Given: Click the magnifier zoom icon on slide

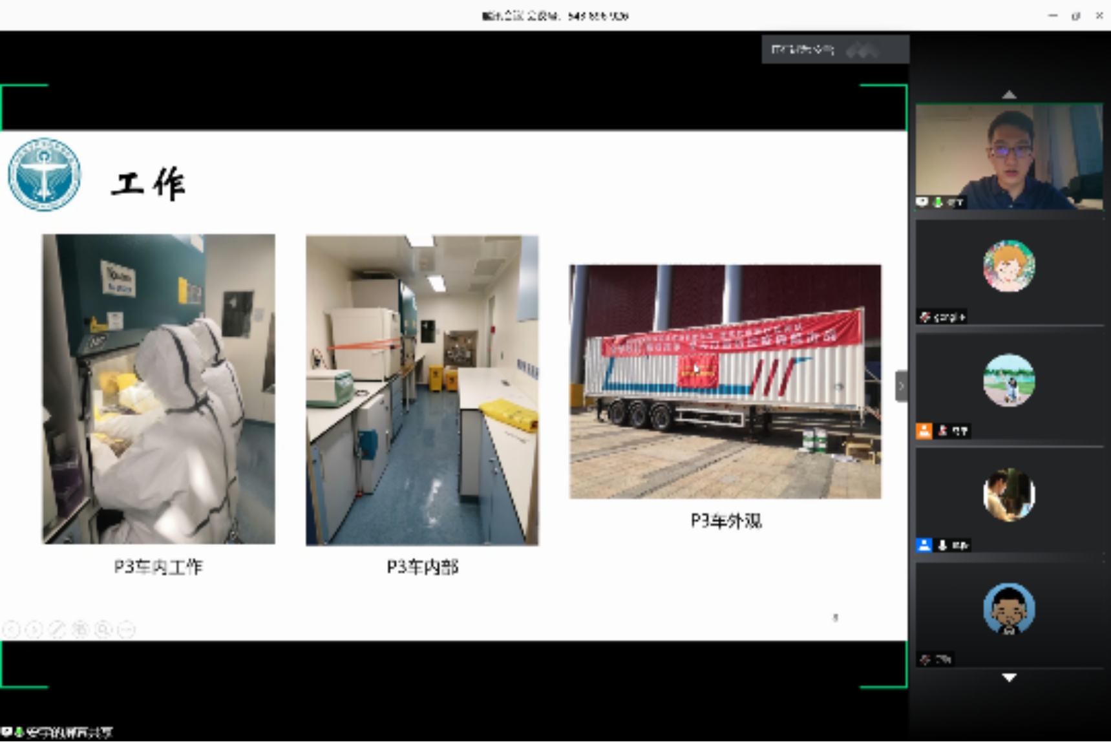Looking at the screenshot, I should pyautogui.click(x=103, y=629).
